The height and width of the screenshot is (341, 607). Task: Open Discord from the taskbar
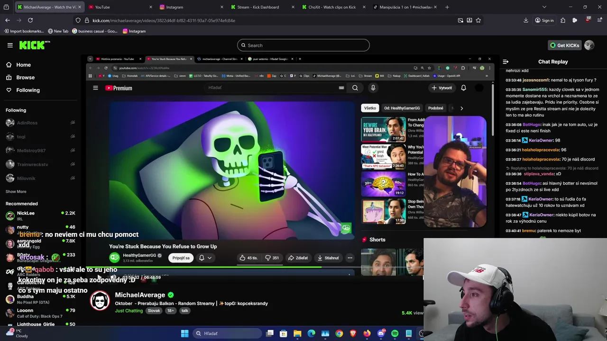coord(381,333)
